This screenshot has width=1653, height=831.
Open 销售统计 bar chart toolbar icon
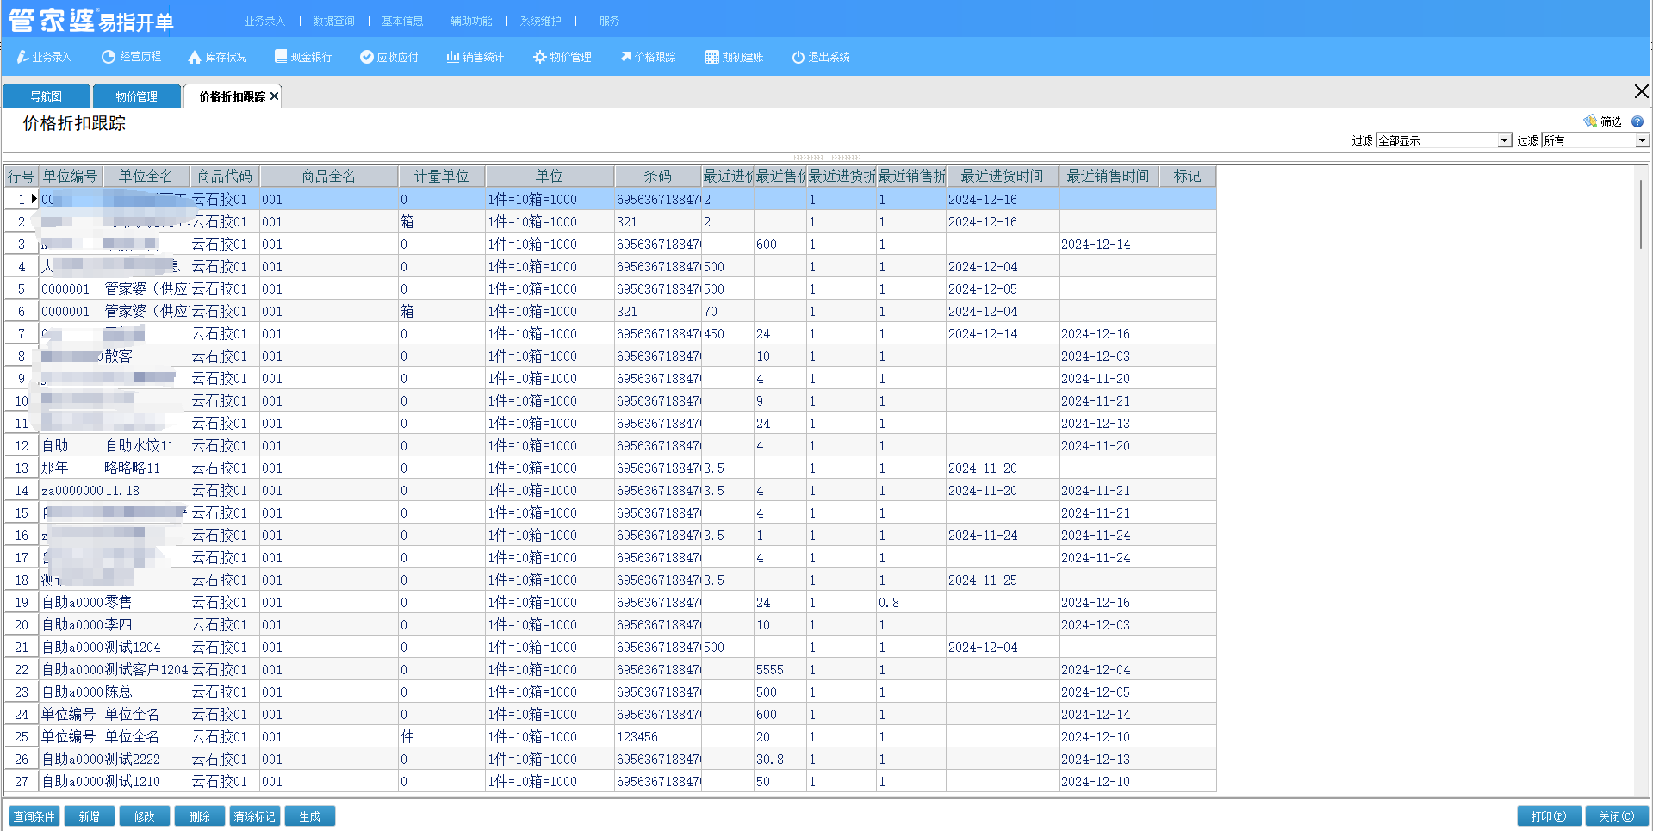pyautogui.click(x=475, y=57)
